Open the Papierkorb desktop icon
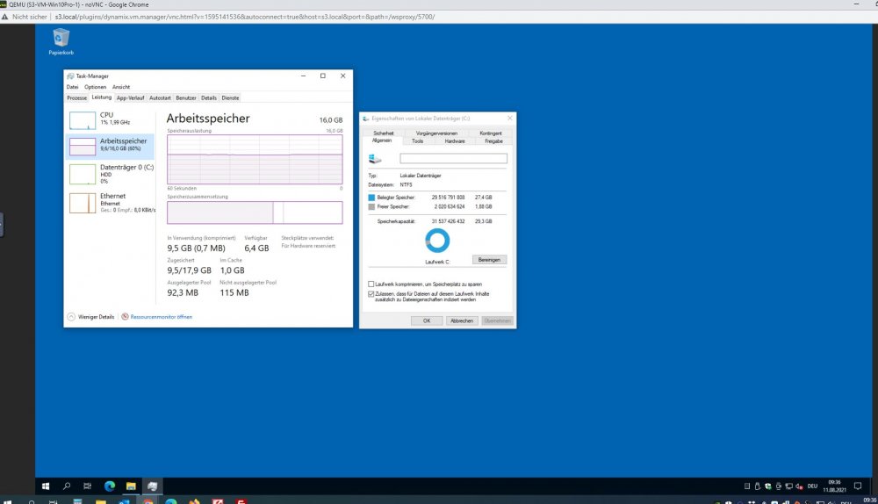This screenshot has height=504, width=878. (61, 41)
